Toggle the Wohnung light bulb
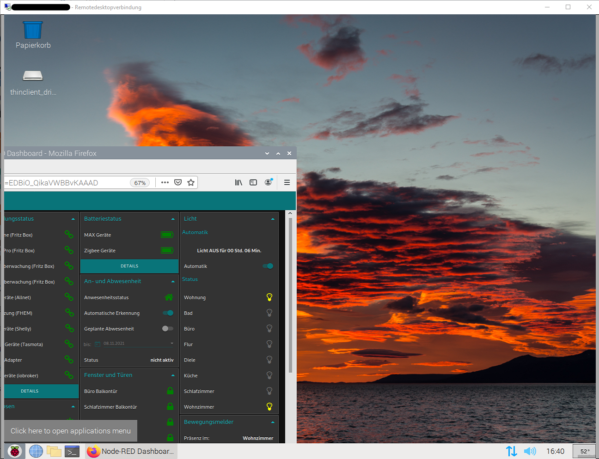The height and width of the screenshot is (459, 599). tap(269, 297)
